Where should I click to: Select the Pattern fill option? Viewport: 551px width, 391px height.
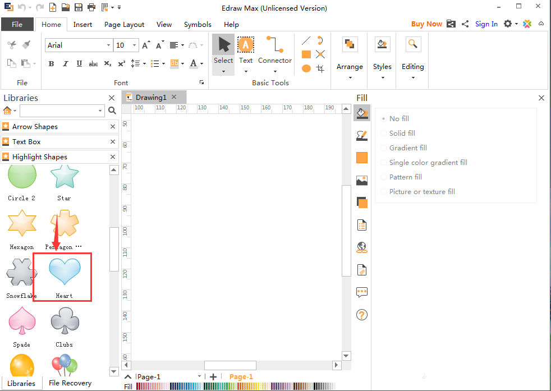click(401, 177)
